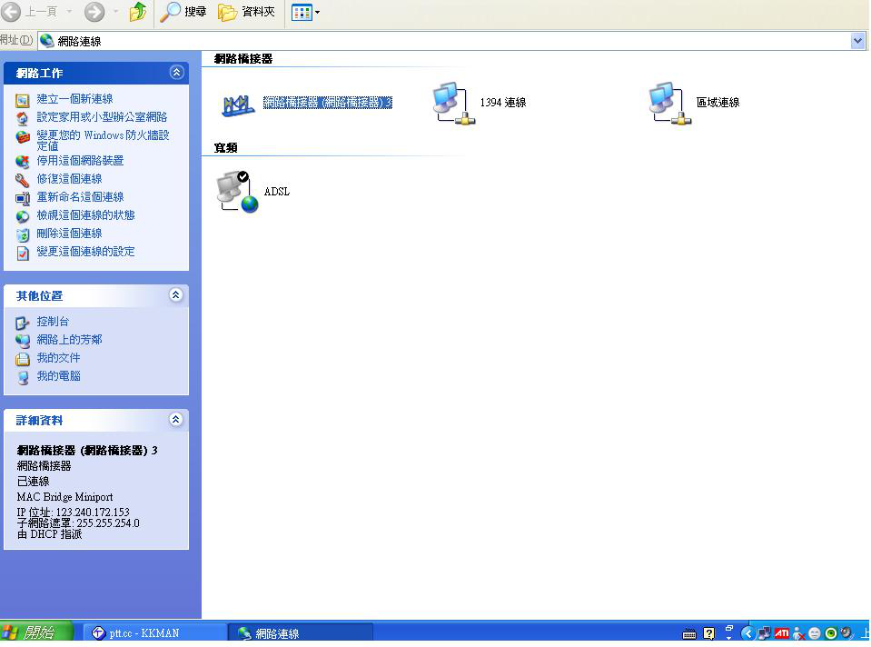
Task: Click 檢視這個連線的狀態 link
Action: point(85,215)
